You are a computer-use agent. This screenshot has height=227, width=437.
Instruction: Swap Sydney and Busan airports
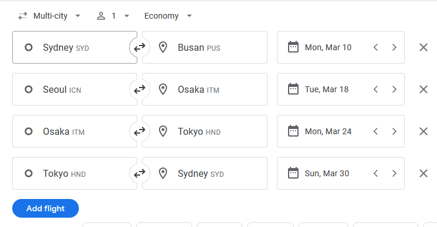click(140, 47)
